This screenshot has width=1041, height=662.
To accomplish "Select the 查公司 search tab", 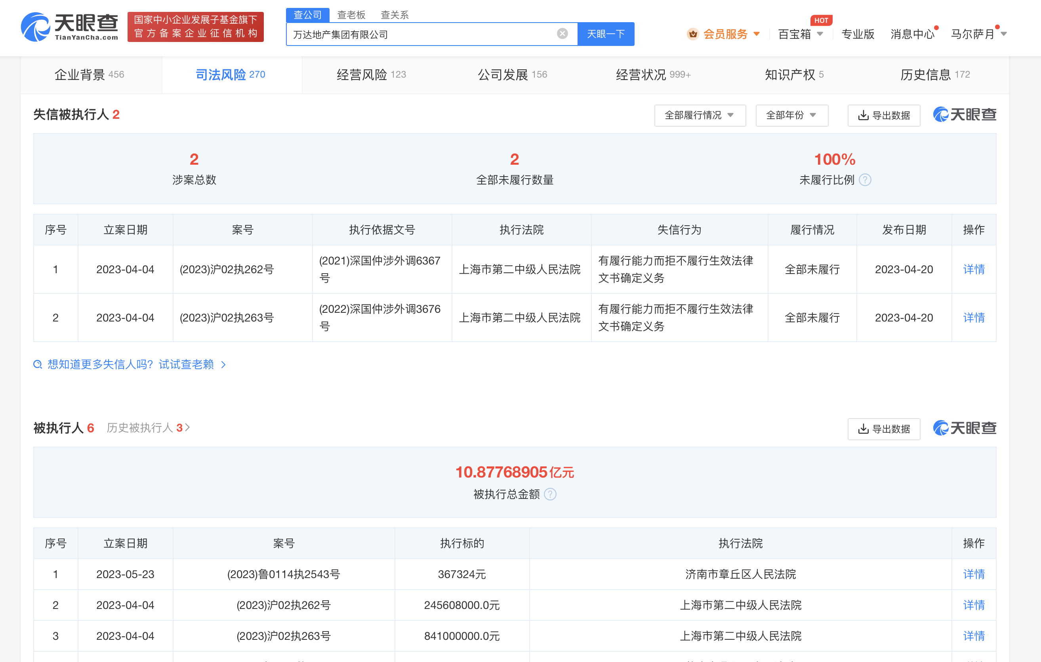I will pos(308,15).
